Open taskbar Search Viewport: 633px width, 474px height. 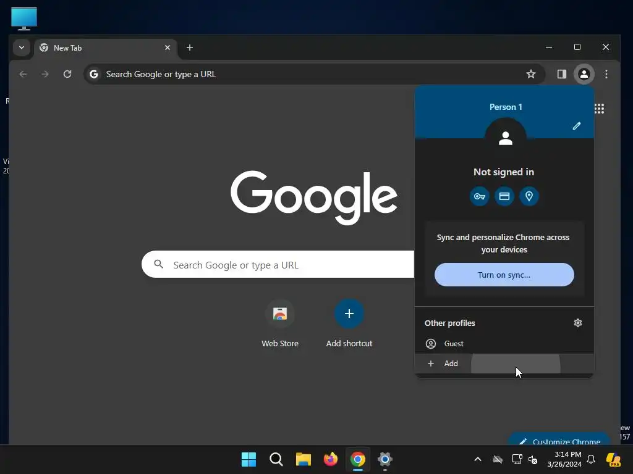(x=276, y=459)
